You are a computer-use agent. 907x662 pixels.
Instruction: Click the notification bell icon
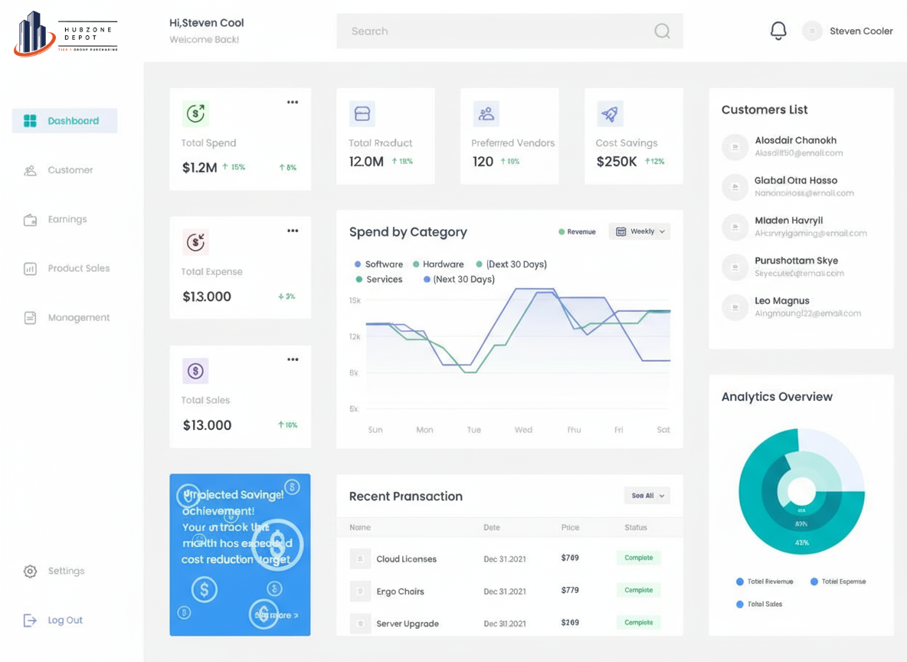[x=778, y=31]
